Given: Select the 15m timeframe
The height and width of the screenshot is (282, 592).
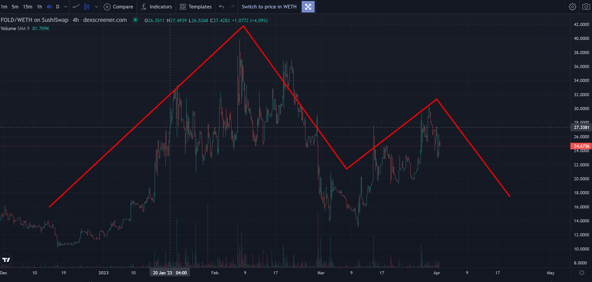Looking at the screenshot, I should (x=28, y=7).
